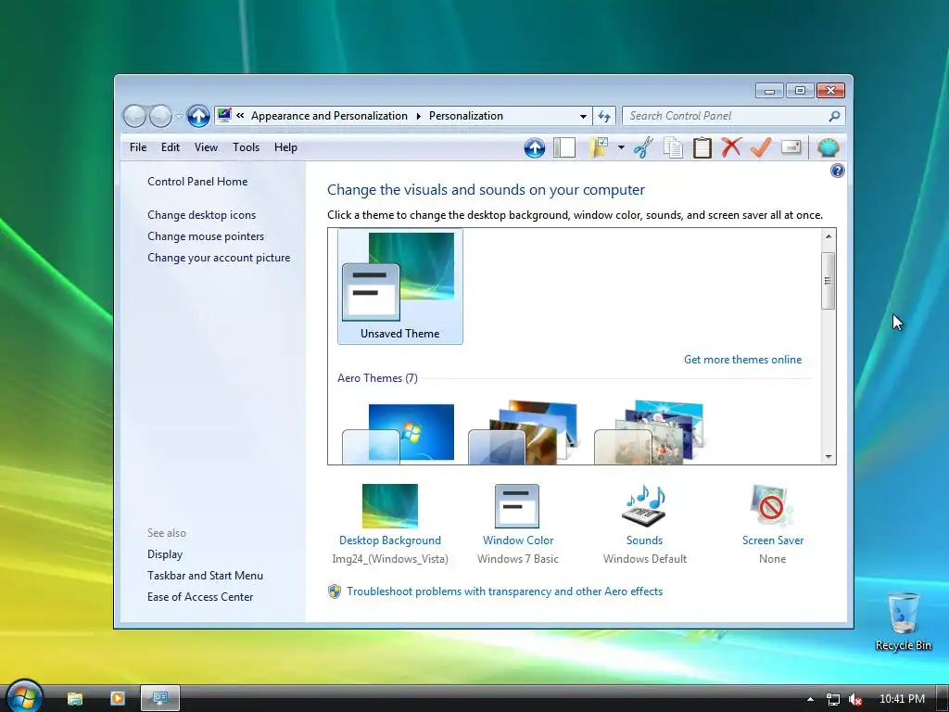The height and width of the screenshot is (712, 949).
Task: Click the refresh arrows button in address bar
Action: 604,116
